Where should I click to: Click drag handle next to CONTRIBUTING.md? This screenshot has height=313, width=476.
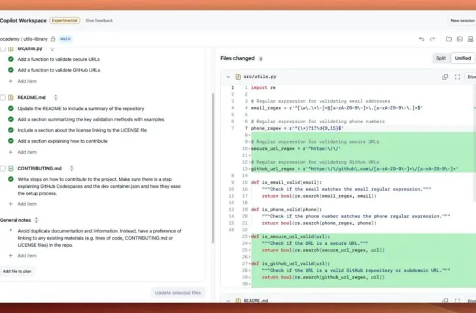(x=72, y=168)
